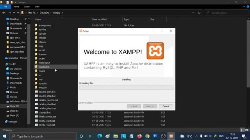This screenshot has width=250, height=140.
Task: Open Desktop in Quick access
Action: tap(14, 19)
